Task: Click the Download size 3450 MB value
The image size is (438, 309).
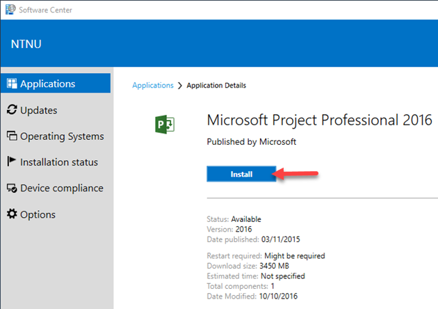Action: pyautogui.click(x=274, y=266)
